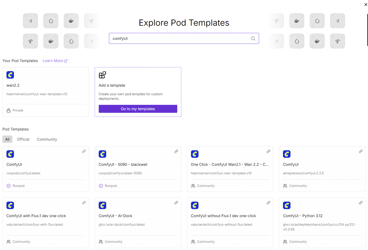Click link icon on ComfyUI AI-Dock card

(176, 203)
